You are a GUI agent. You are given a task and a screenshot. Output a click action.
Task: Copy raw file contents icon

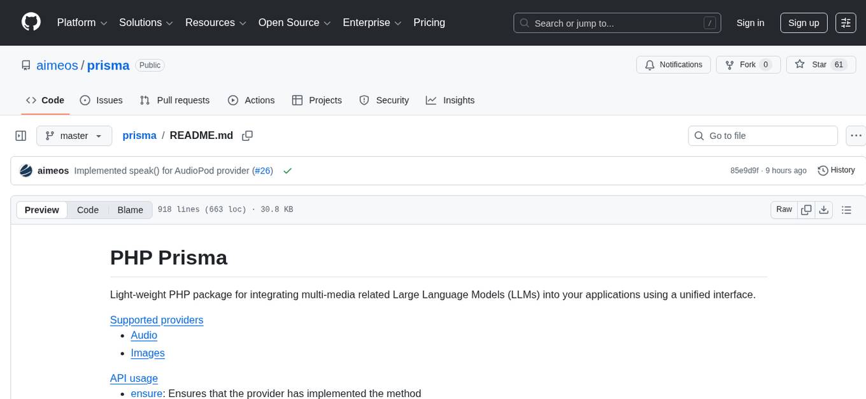coord(806,210)
